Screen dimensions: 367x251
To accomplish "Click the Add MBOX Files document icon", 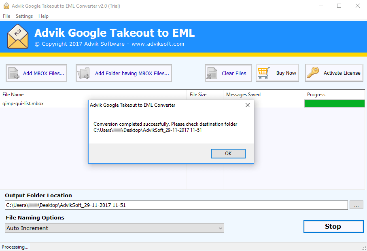I will tap(14, 73).
